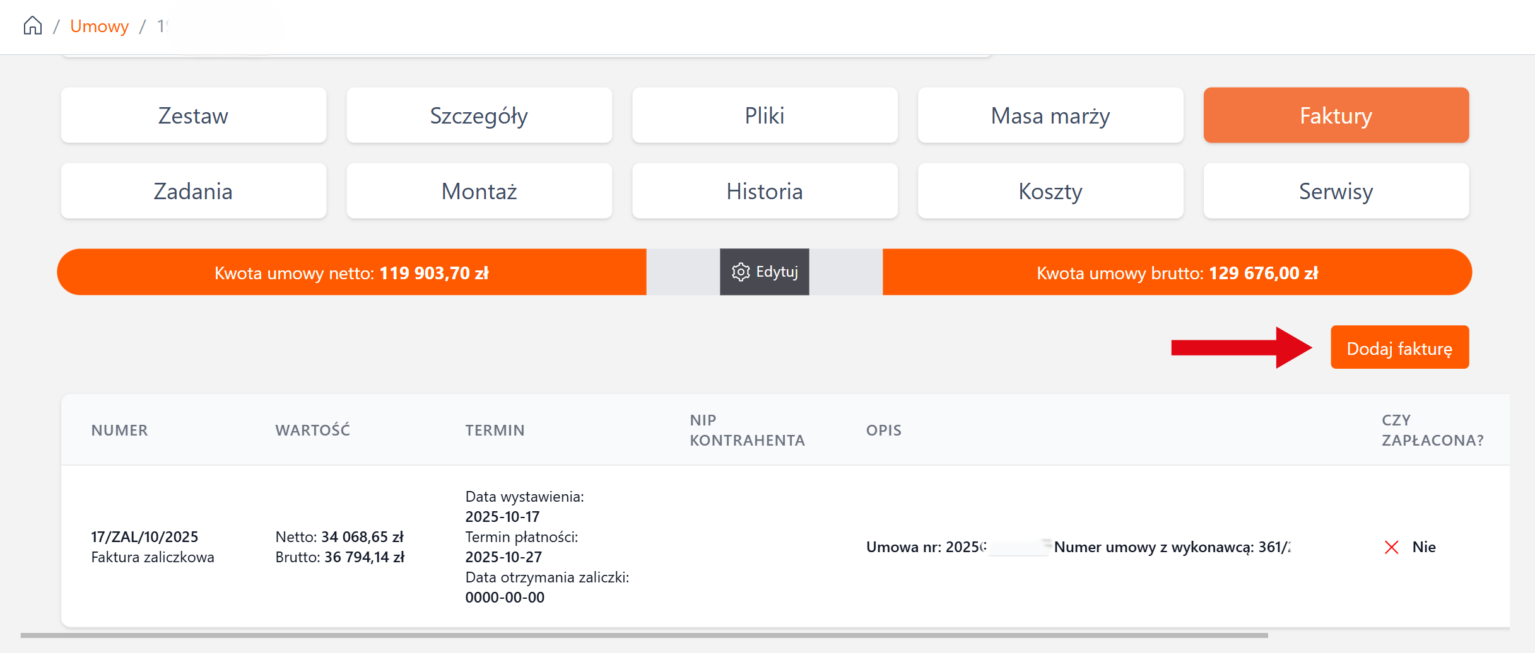Go to the Serwisy tab

(1336, 191)
